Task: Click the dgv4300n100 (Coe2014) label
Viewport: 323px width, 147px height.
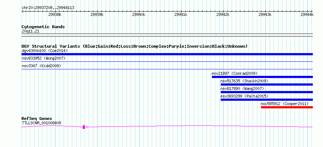Action: (45, 51)
